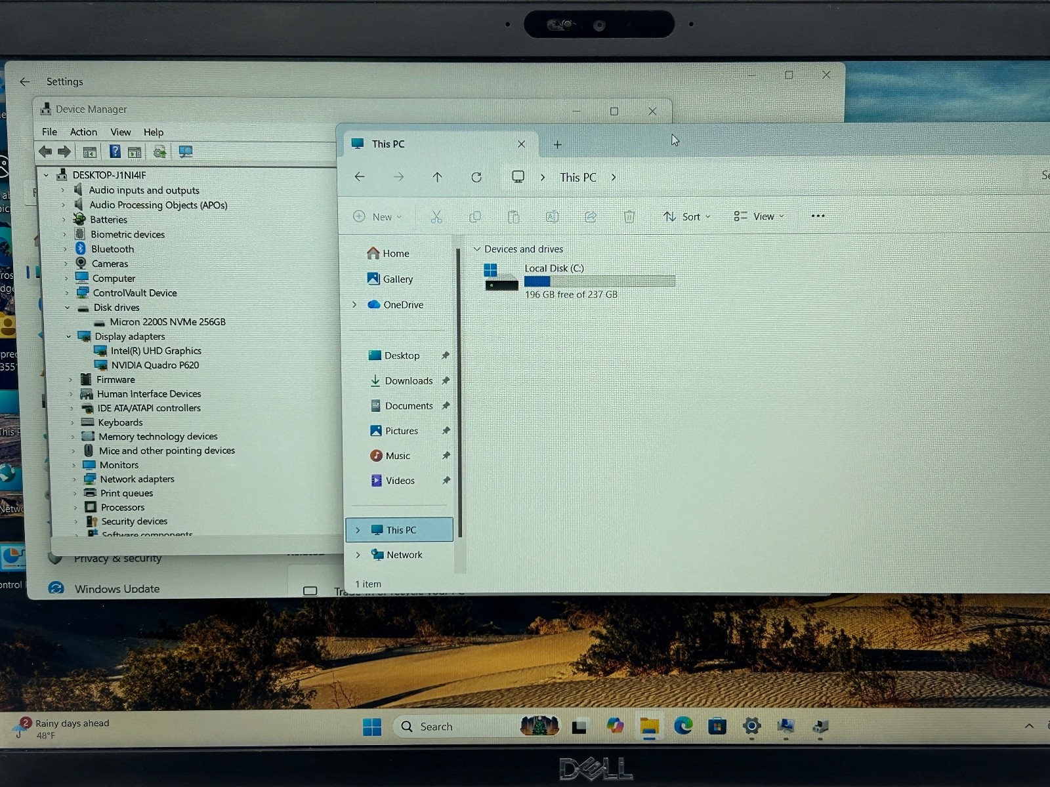
Task: Expand the Network adapters node
Action: pyautogui.click(x=74, y=479)
